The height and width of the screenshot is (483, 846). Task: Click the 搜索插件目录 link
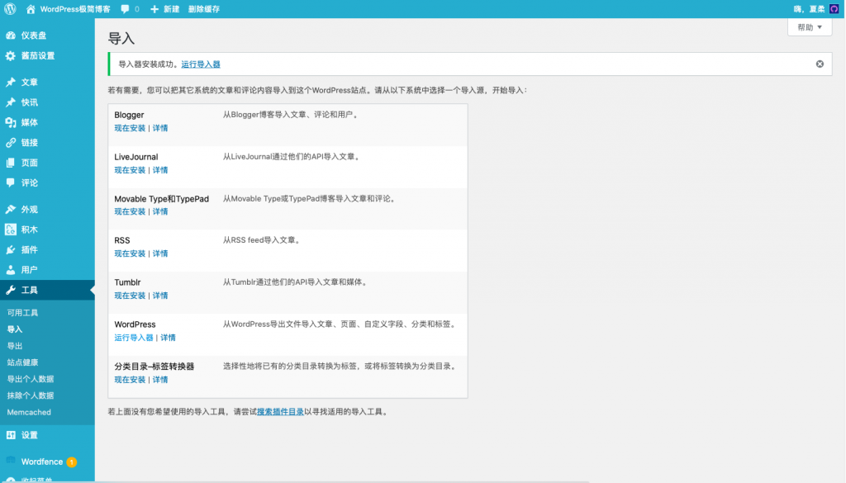(x=281, y=412)
